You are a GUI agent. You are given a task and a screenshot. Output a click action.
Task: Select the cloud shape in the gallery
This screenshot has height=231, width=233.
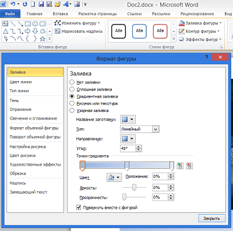pyautogui.click(x=43, y=31)
